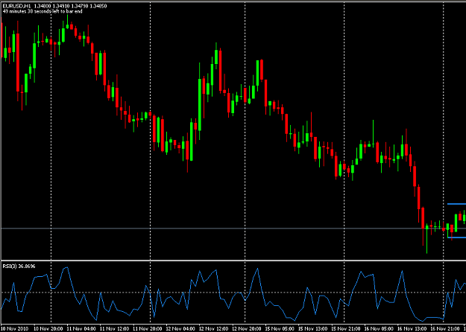Click the '15 Nov 21:00' time axis label

click(346, 329)
